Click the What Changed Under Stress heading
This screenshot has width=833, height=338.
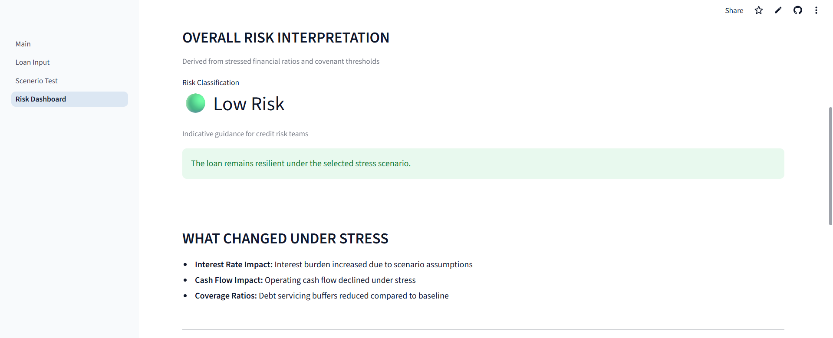point(285,239)
